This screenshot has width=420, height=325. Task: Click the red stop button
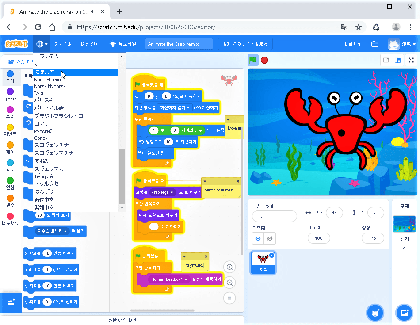click(x=264, y=60)
